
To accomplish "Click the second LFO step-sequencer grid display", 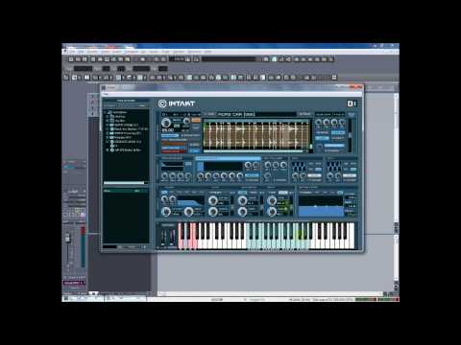I will tap(333, 166).
